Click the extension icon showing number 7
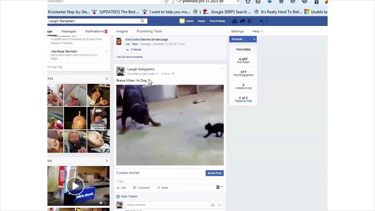375x211 pixels. [x=316, y=2]
